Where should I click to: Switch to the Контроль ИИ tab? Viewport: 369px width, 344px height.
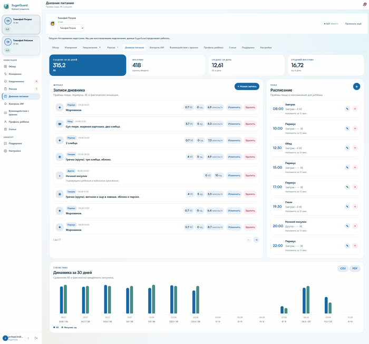tap(157, 47)
